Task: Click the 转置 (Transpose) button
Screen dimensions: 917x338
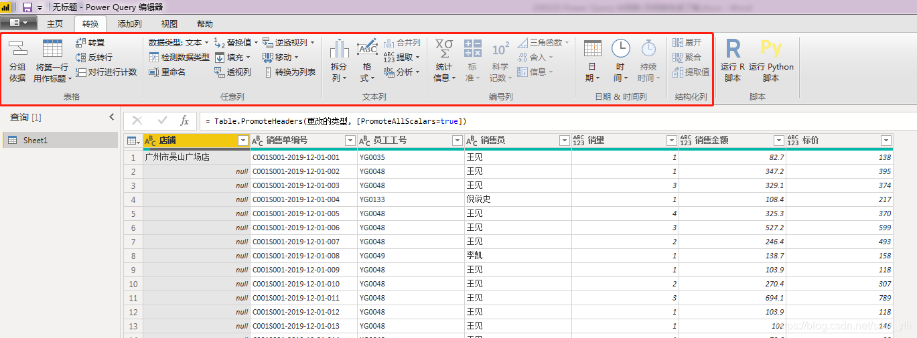Action: coord(90,43)
